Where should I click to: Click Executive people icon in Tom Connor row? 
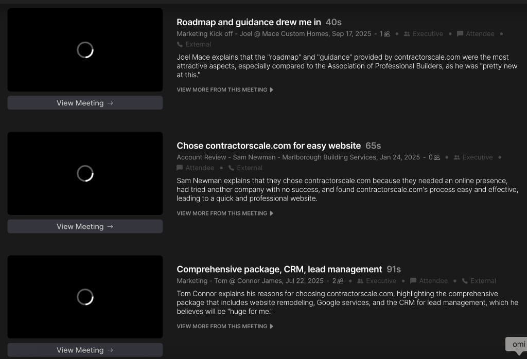[360, 281]
